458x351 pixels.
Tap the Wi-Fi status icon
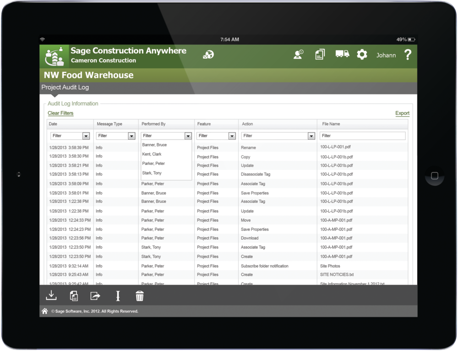(43, 39)
